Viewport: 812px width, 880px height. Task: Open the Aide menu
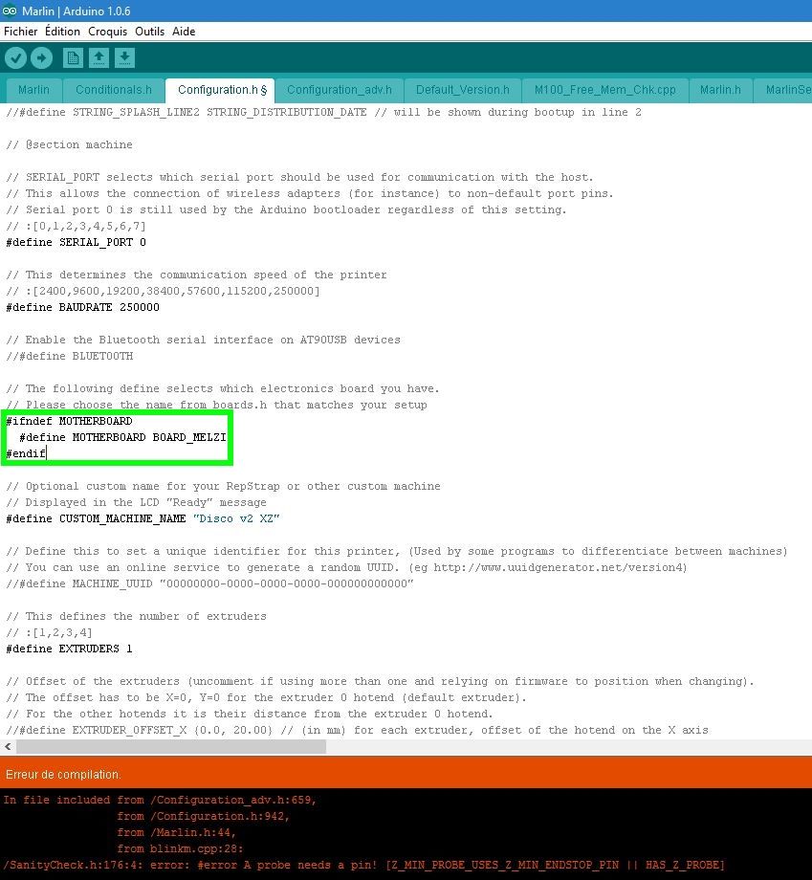tap(184, 32)
